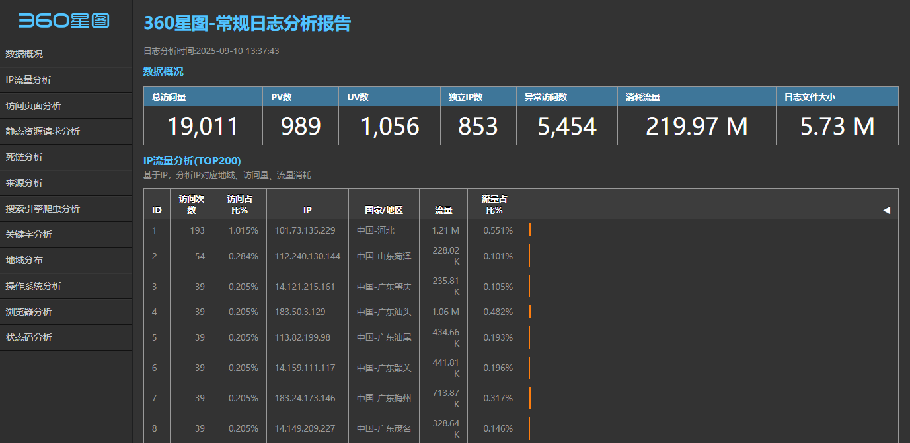Click traffic value 228.02 K
This screenshot has height=443, width=910.
pos(445,256)
